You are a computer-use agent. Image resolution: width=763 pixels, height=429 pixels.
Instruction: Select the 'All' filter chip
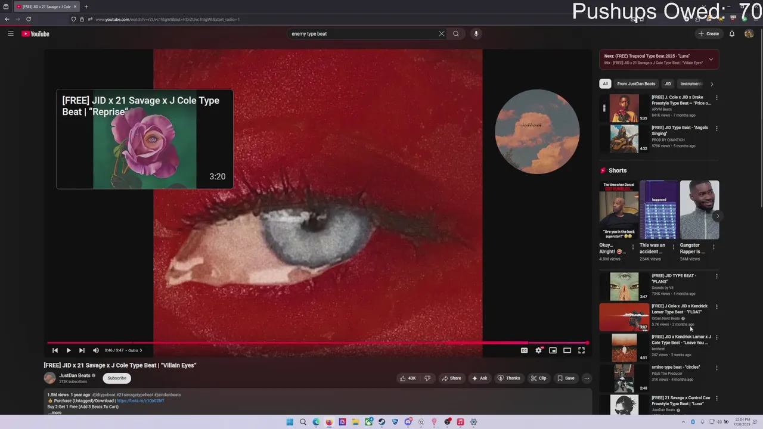605,83
